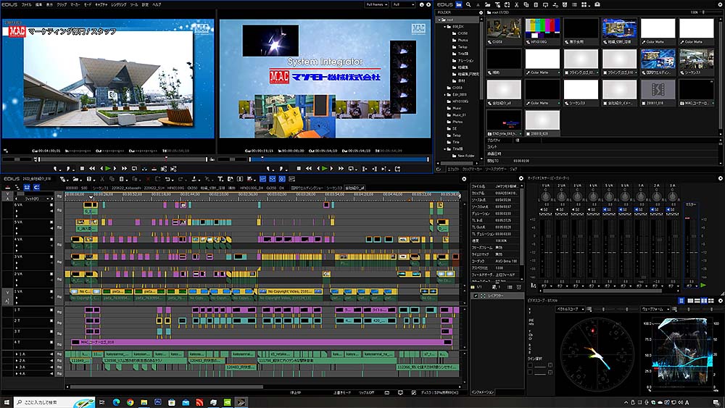Switch to the シーケンス3 sequence tab

(x=334, y=188)
